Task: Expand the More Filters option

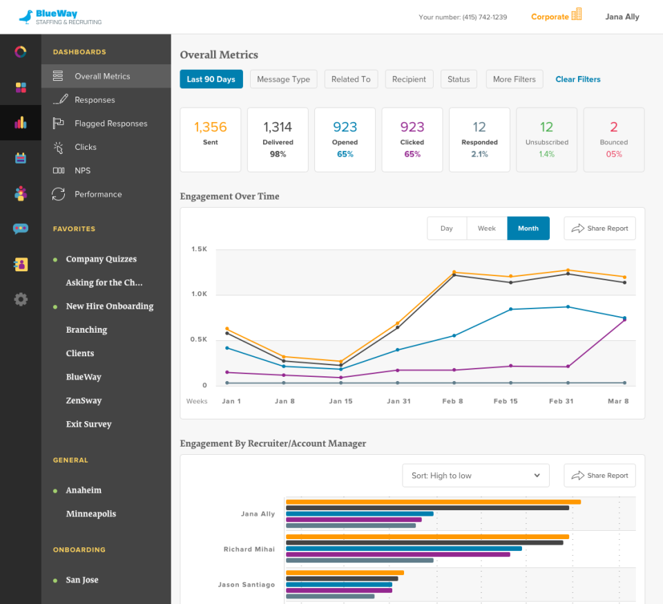Action: [x=515, y=79]
